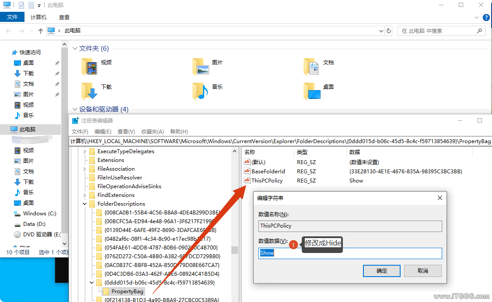
Task: Refresh the Explorer address bar location
Action: tap(389, 31)
